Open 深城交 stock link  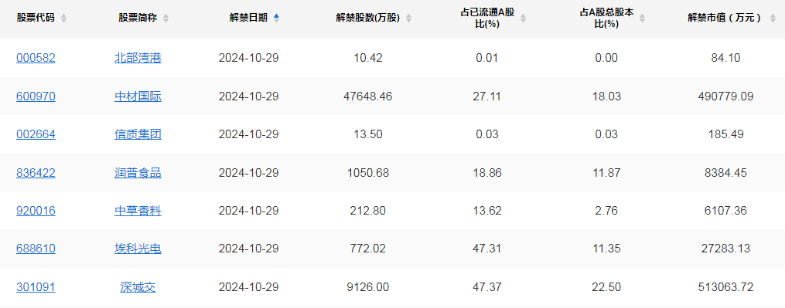click(138, 287)
